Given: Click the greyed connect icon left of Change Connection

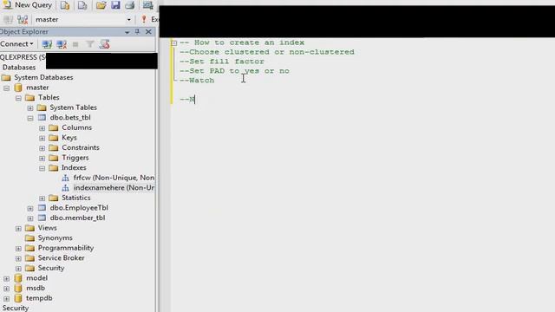Looking at the screenshot, I should pyautogui.click(x=8, y=19).
